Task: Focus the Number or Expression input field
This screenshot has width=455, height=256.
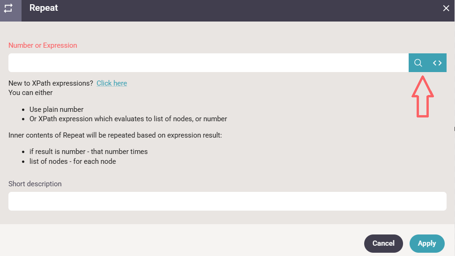Action: point(208,63)
